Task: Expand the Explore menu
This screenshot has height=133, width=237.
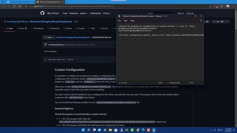Action: click(84, 13)
